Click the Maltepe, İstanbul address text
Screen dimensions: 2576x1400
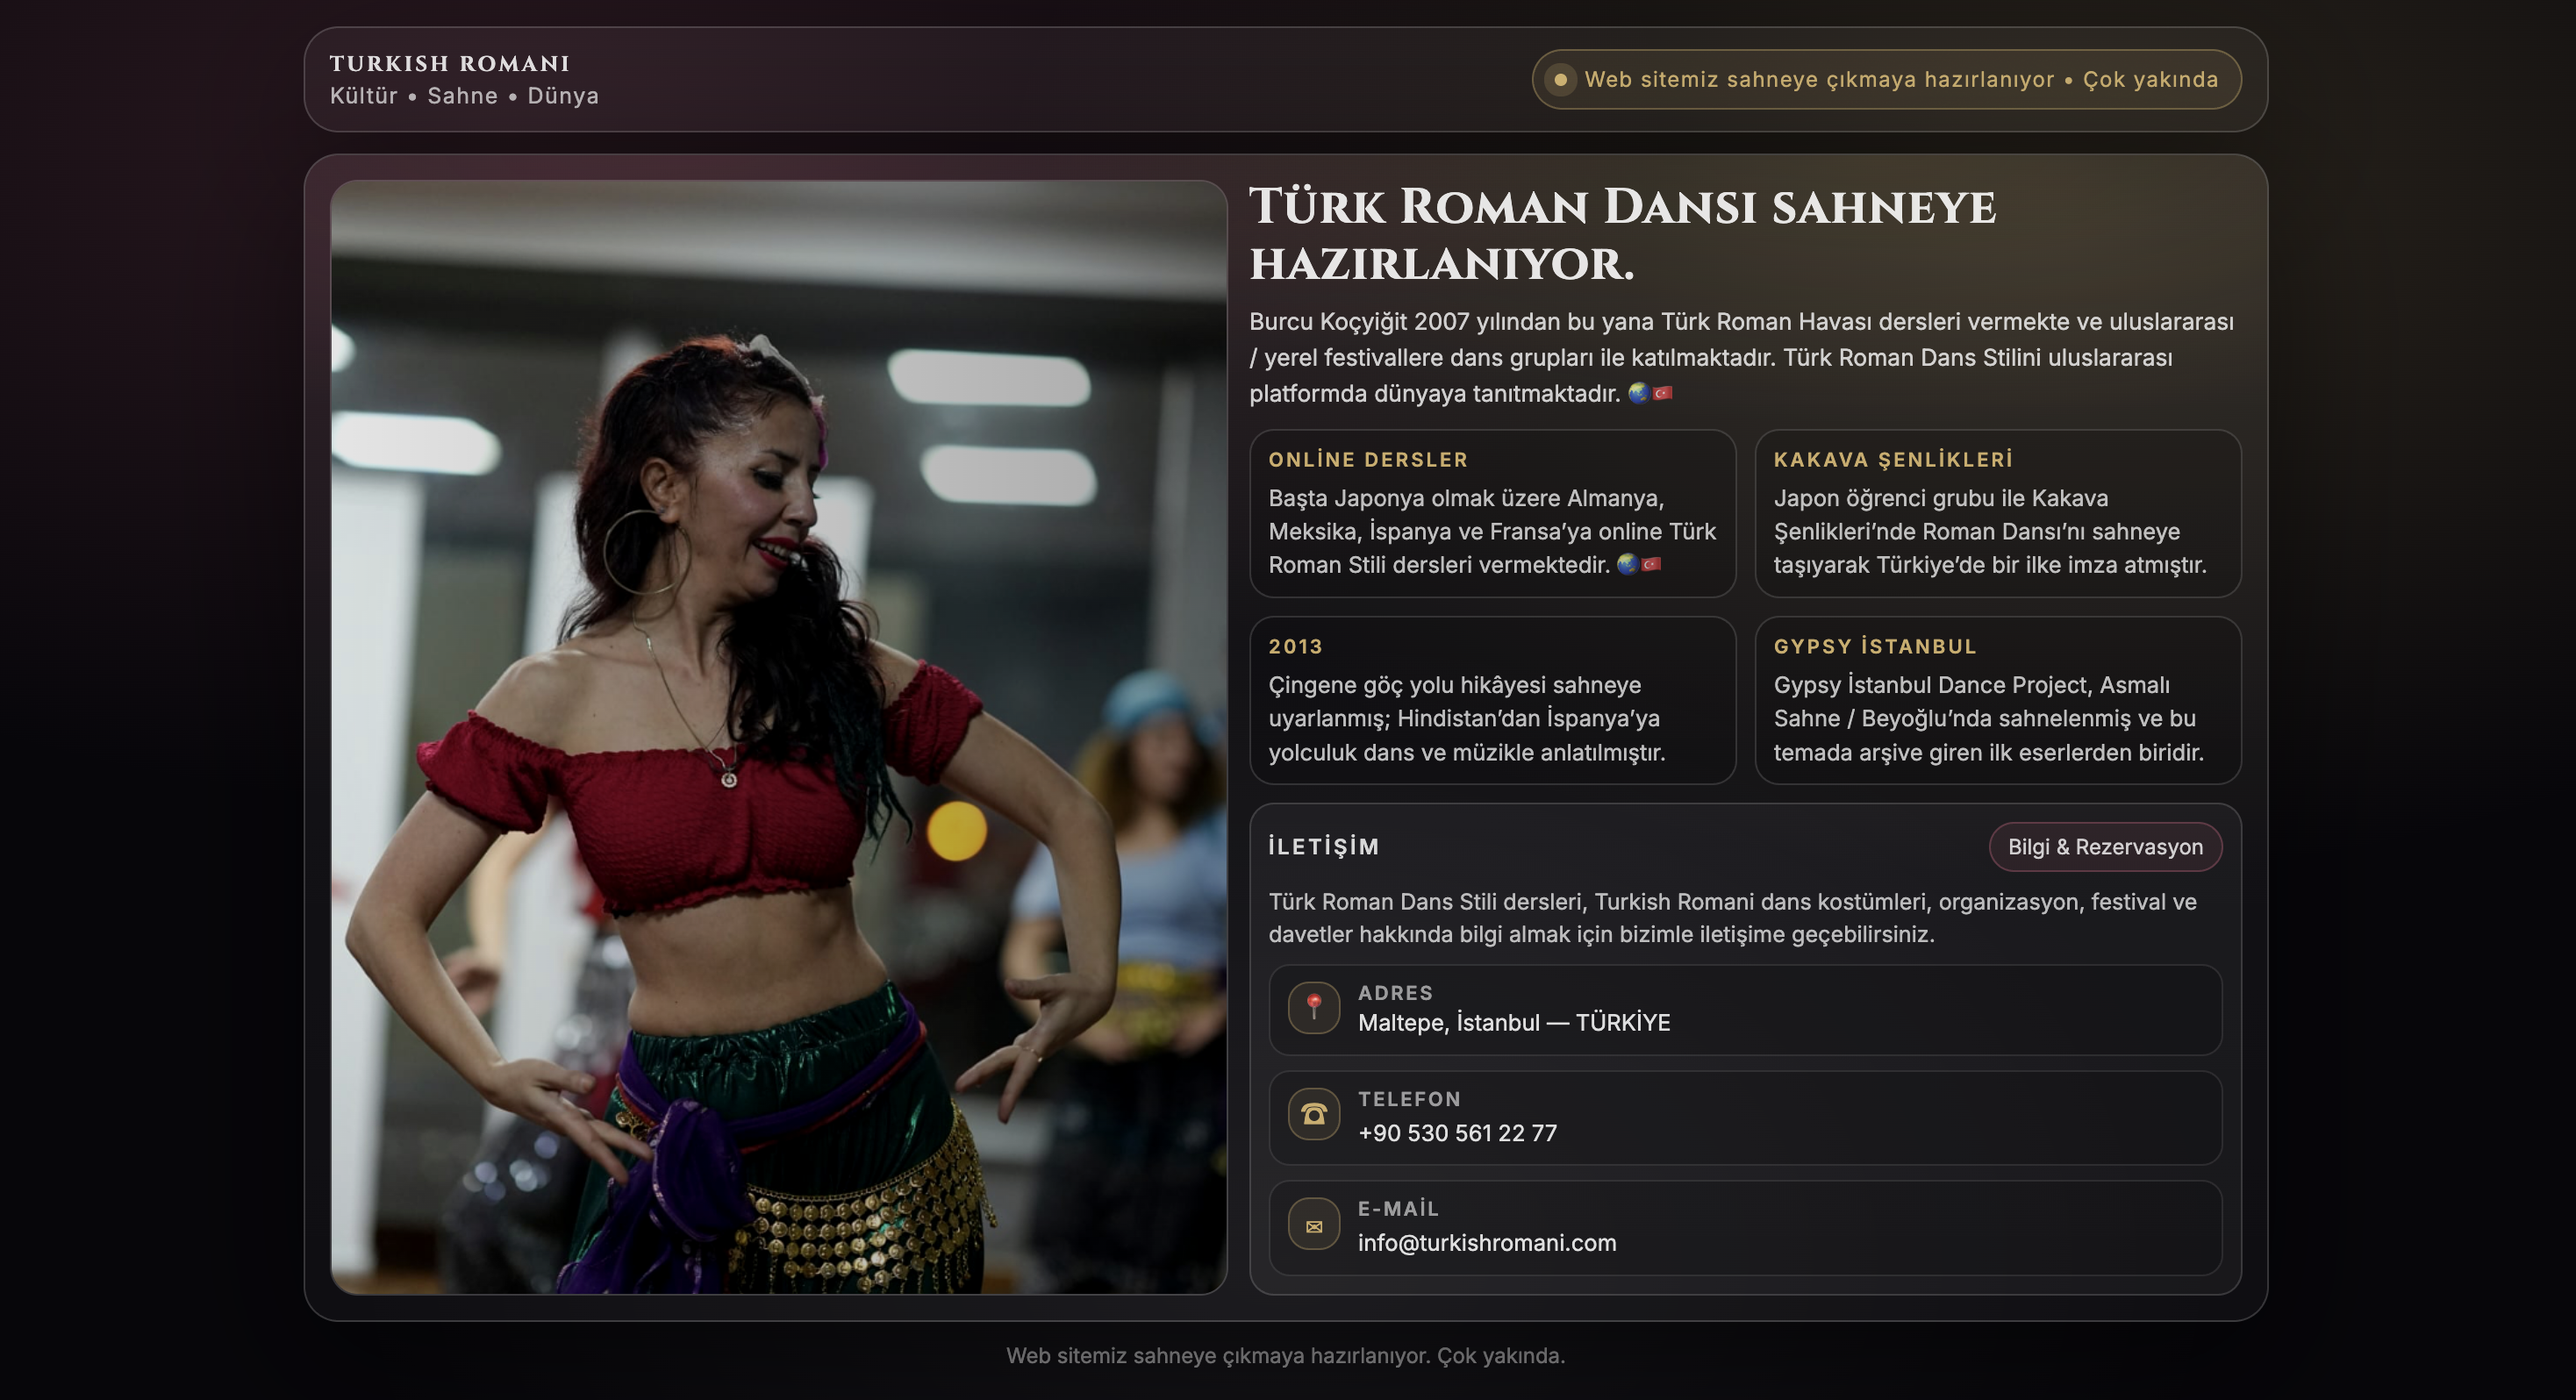(1513, 1023)
